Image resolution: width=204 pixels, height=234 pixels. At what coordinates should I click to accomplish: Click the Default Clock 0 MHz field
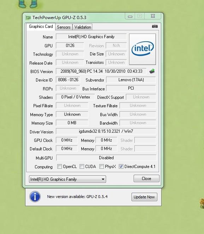pos(67,149)
